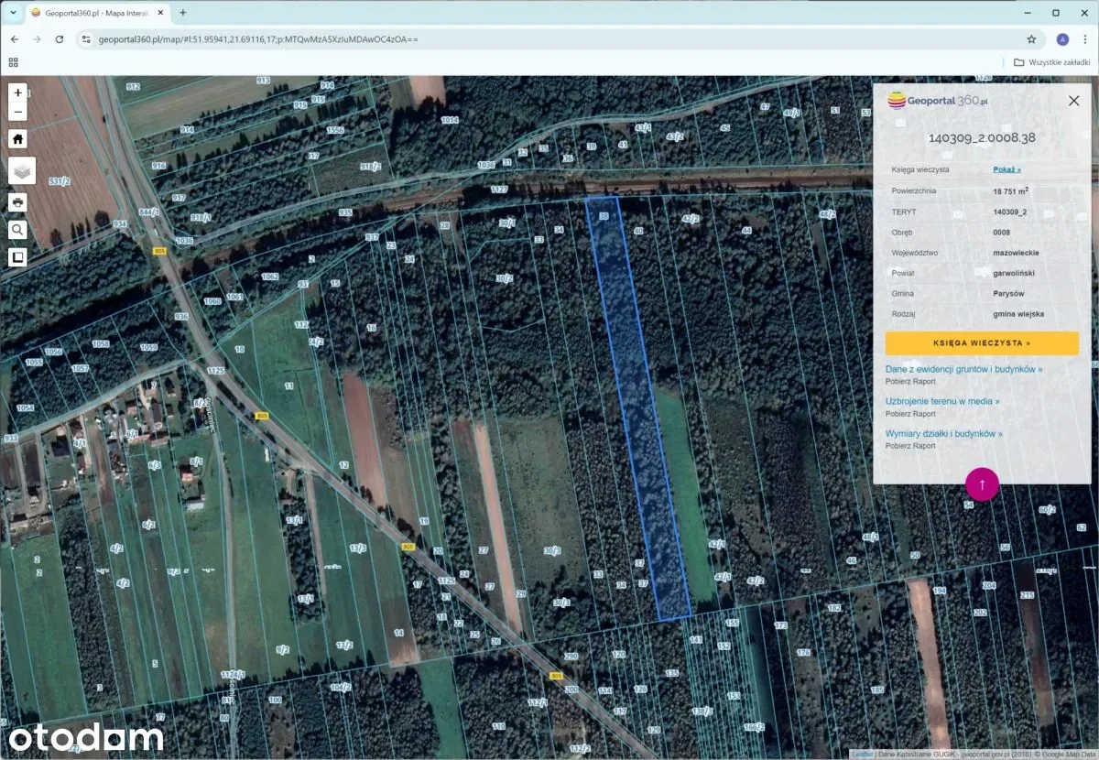Image resolution: width=1099 pixels, height=760 pixels.
Task: Click the browser address bar
Action: click(x=549, y=39)
